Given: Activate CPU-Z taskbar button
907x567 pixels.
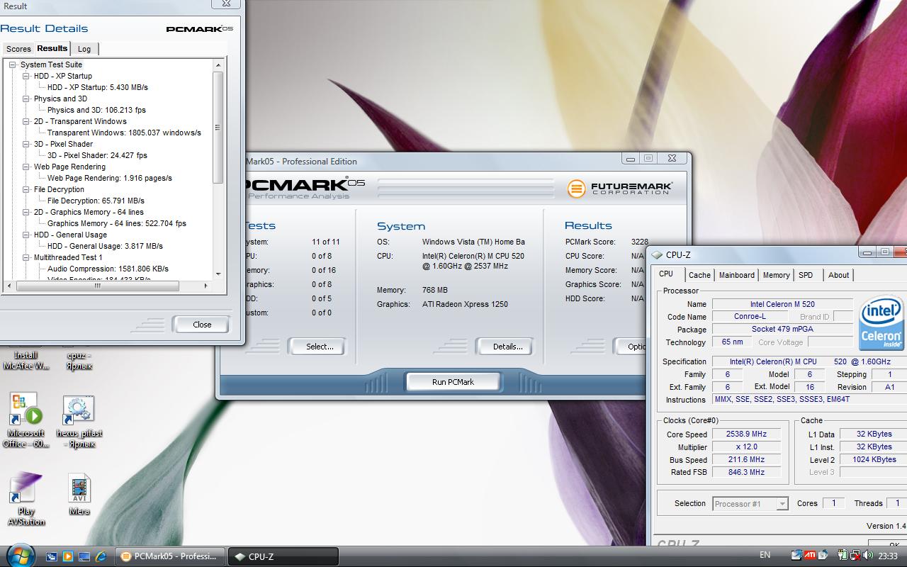Looking at the screenshot, I should coord(283,556).
